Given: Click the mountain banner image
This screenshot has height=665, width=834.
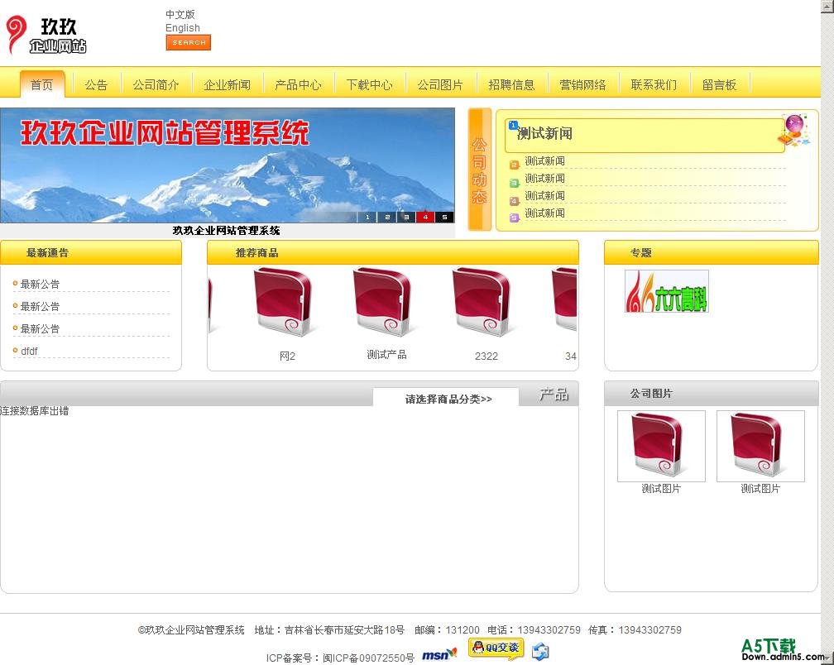Looking at the screenshot, I should pos(227,165).
